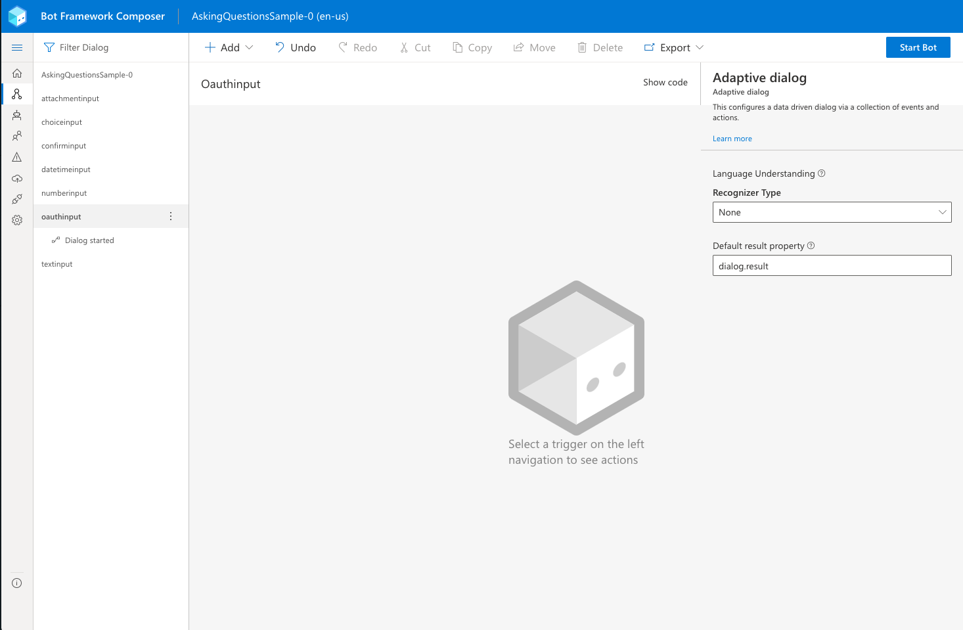Select the numberinput dialog
Viewport: 963px width, 630px height.
coord(111,193)
